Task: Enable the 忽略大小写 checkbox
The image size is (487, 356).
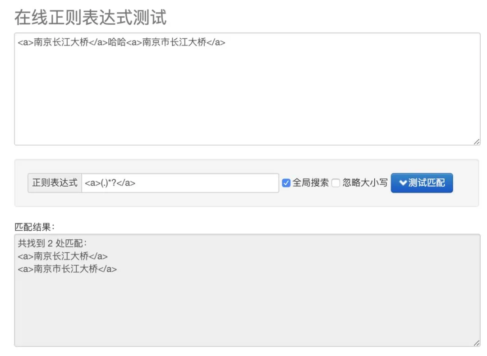Action: pyautogui.click(x=336, y=183)
